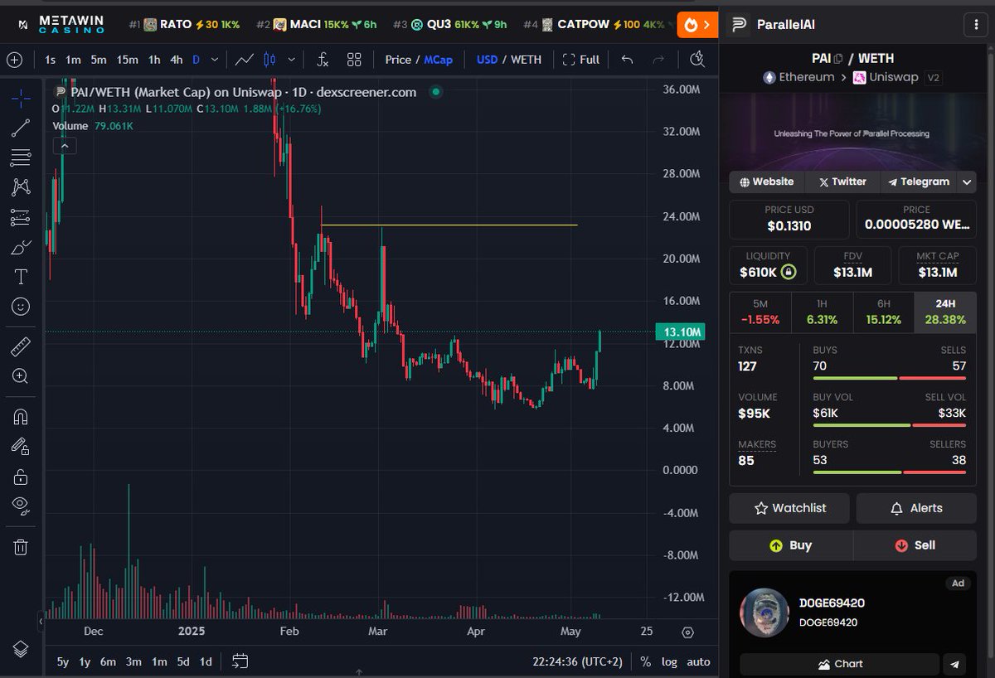The image size is (995, 678).
Task: Click the fire trending button
Action: coord(696,25)
